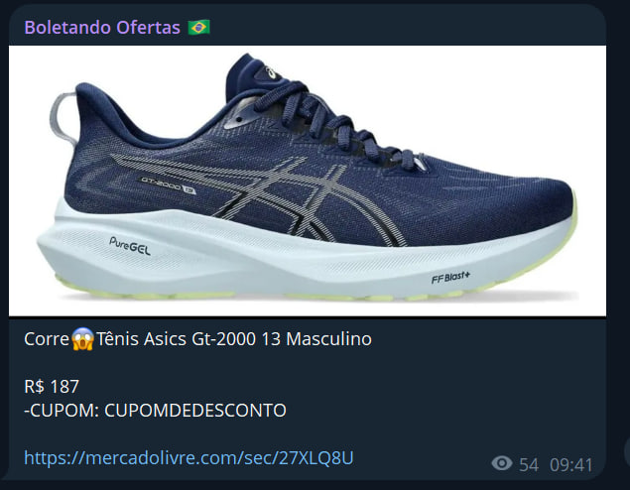Click the R$ 187 price text

(x=52, y=387)
